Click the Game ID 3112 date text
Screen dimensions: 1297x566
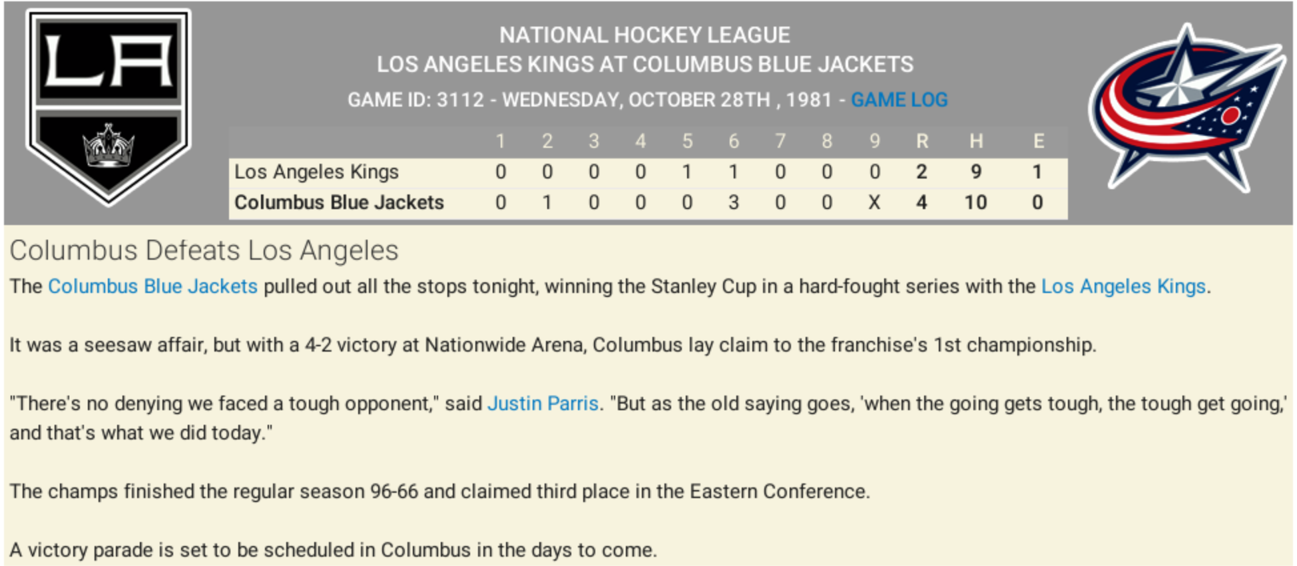coord(589,100)
